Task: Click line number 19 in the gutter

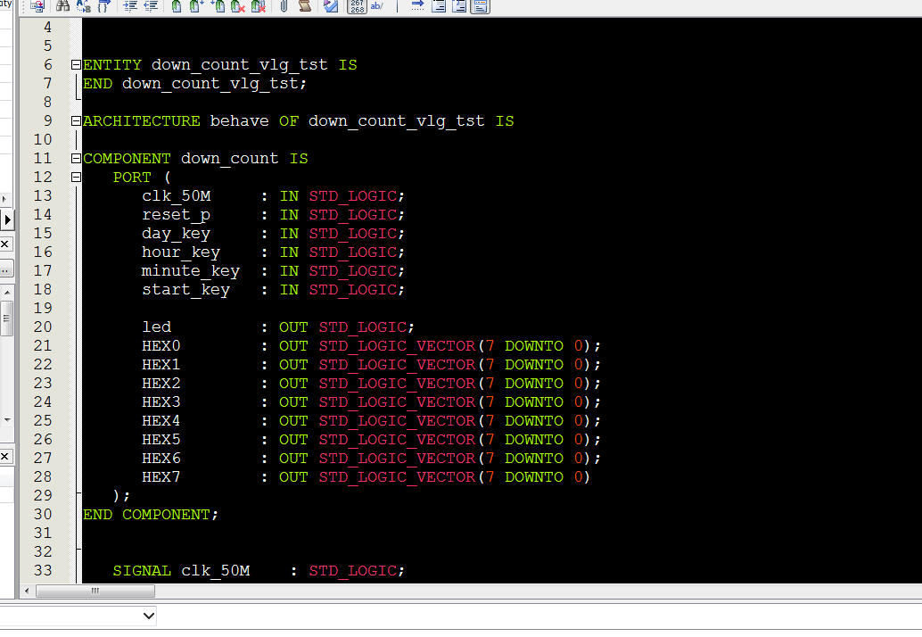Action: pyautogui.click(x=42, y=308)
